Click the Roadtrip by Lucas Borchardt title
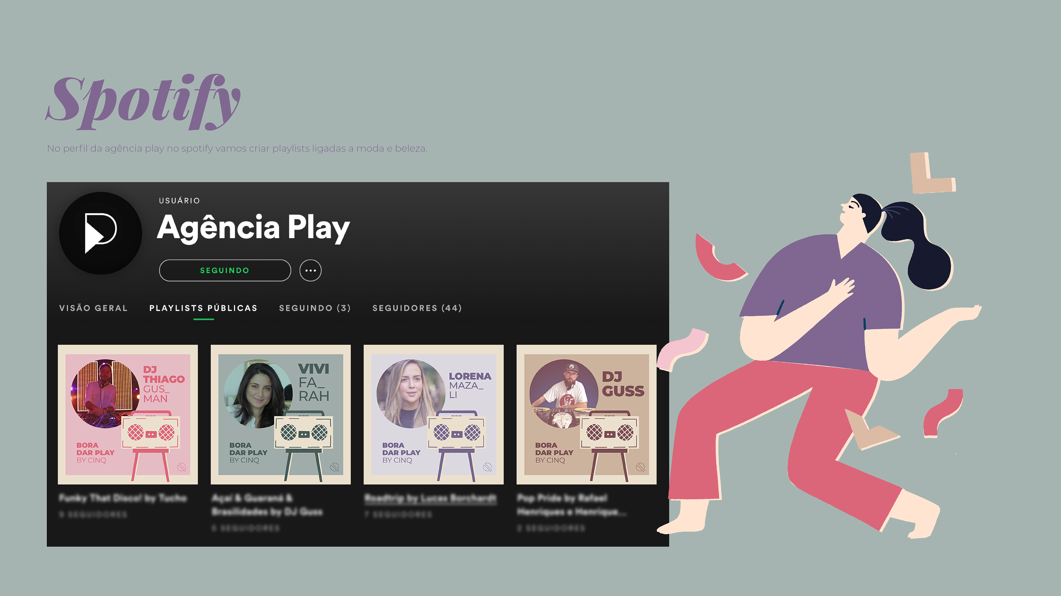The height and width of the screenshot is (596, 1061). (430, 498)
